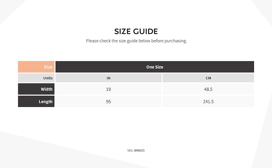The image size is (272, 168).
Task: Click the 'Please check the size guide' subtitle
Action: pyautogui.click(x=136, y=41)
